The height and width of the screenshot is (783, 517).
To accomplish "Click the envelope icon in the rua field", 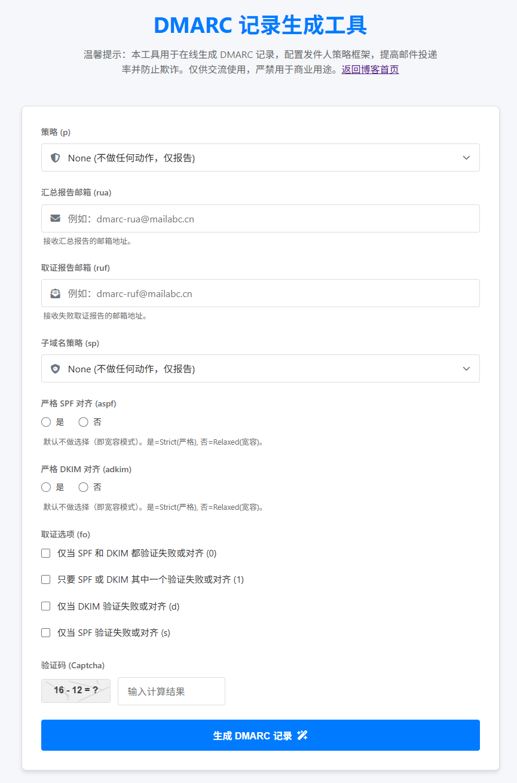I will click(x=56, y=219).
